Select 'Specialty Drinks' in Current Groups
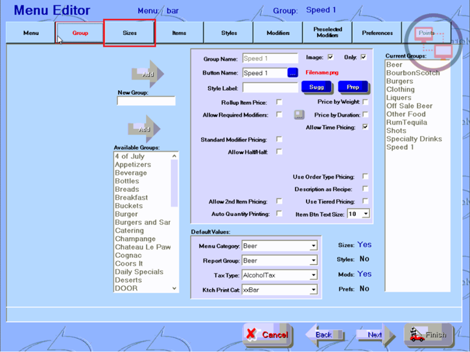This screenshot has height=352, width=470. [417, 139]
